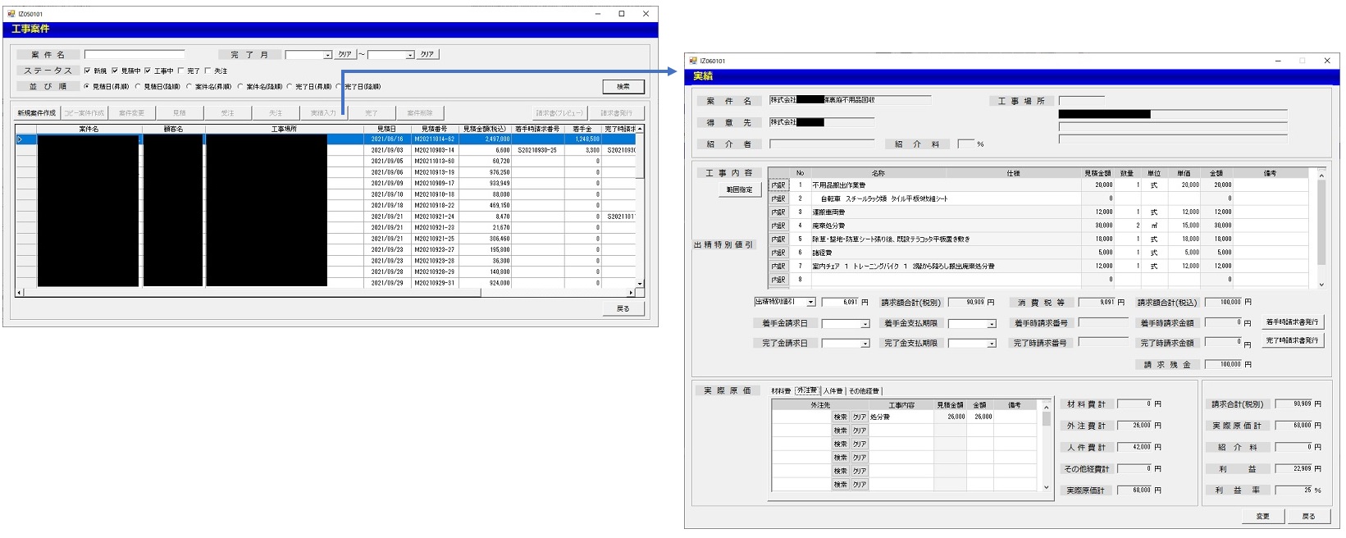
Task: Click 検索 in the 処分費 outsourcing row
Action: [841, 417]
